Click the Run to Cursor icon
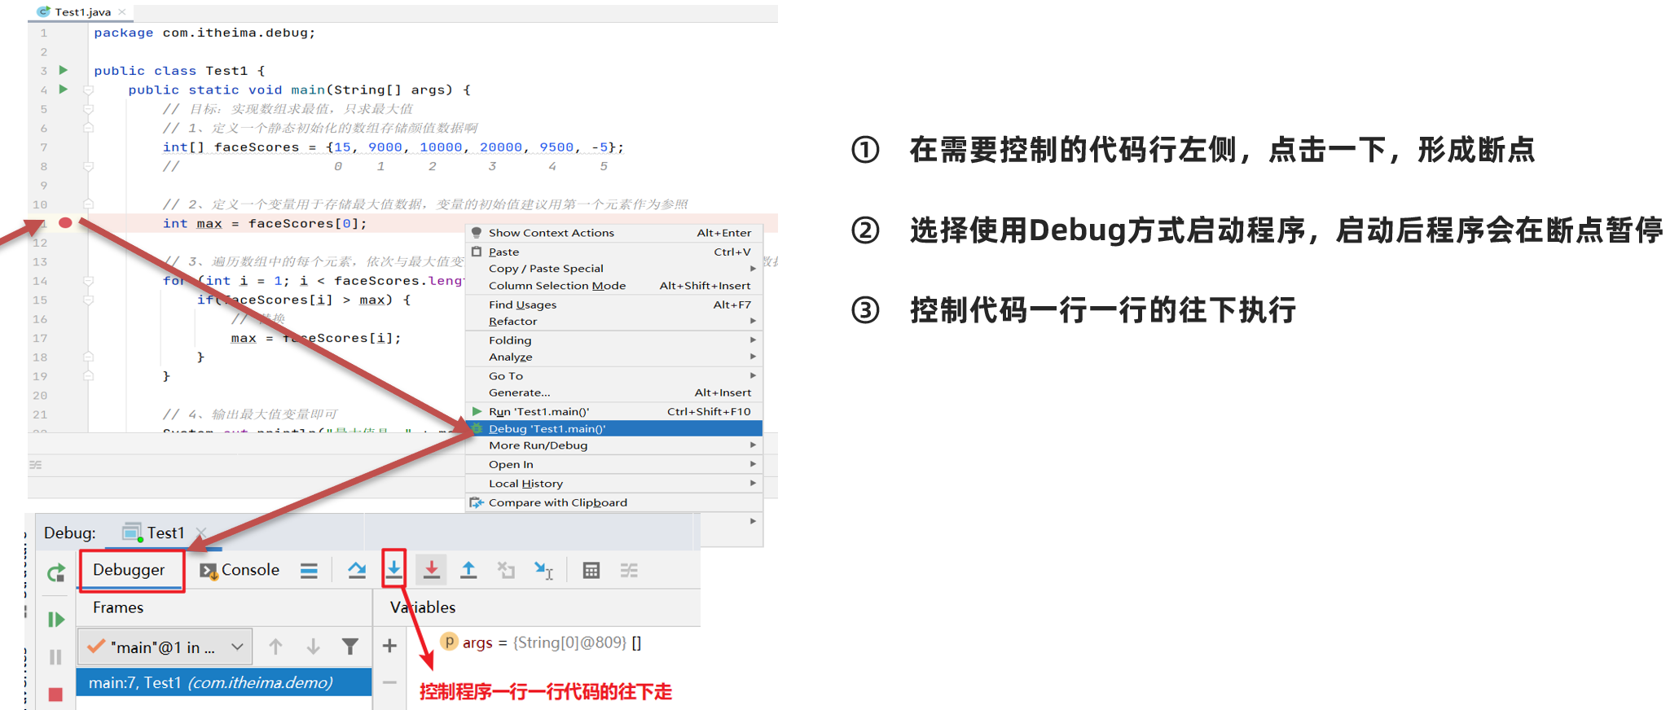1679x710 pixels. [543, 570]
